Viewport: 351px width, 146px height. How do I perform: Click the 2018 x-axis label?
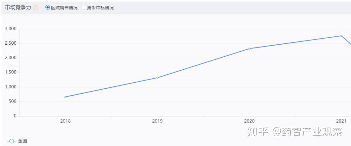(65, 121)
